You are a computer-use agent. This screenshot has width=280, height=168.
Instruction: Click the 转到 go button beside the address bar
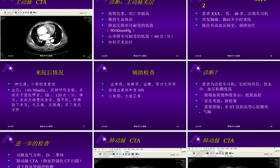[183, 151]
